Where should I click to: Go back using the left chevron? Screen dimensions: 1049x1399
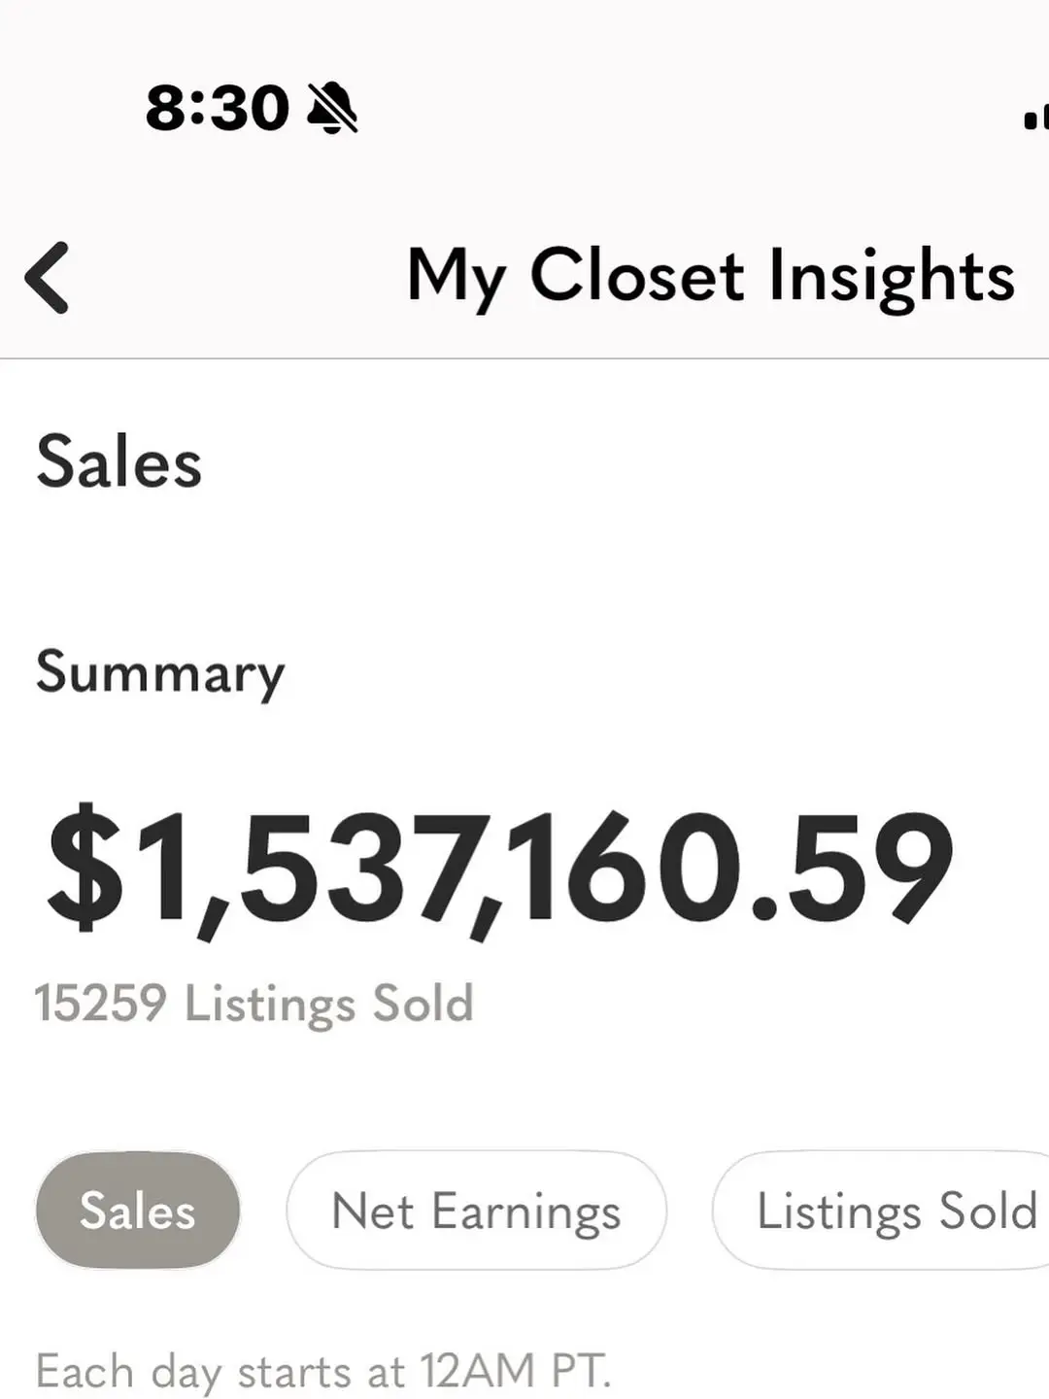[47, 278]
